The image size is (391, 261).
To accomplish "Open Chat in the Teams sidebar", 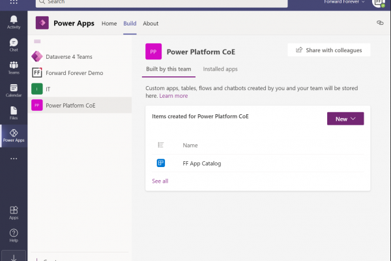I will 14,45.
